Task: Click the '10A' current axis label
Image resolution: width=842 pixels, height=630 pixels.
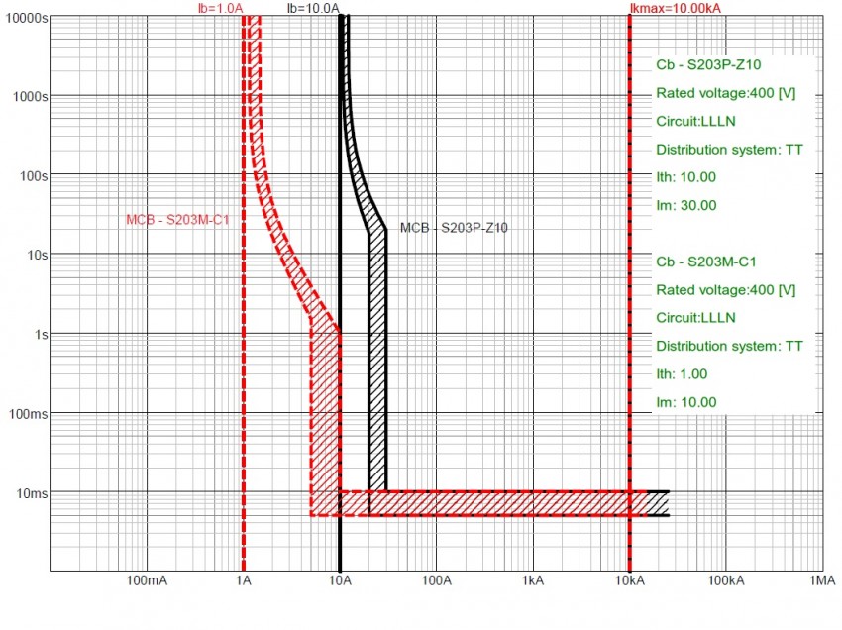Action: coord(340,580)
